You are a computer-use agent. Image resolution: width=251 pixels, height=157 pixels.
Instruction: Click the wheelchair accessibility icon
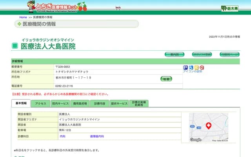coord(191,68)
